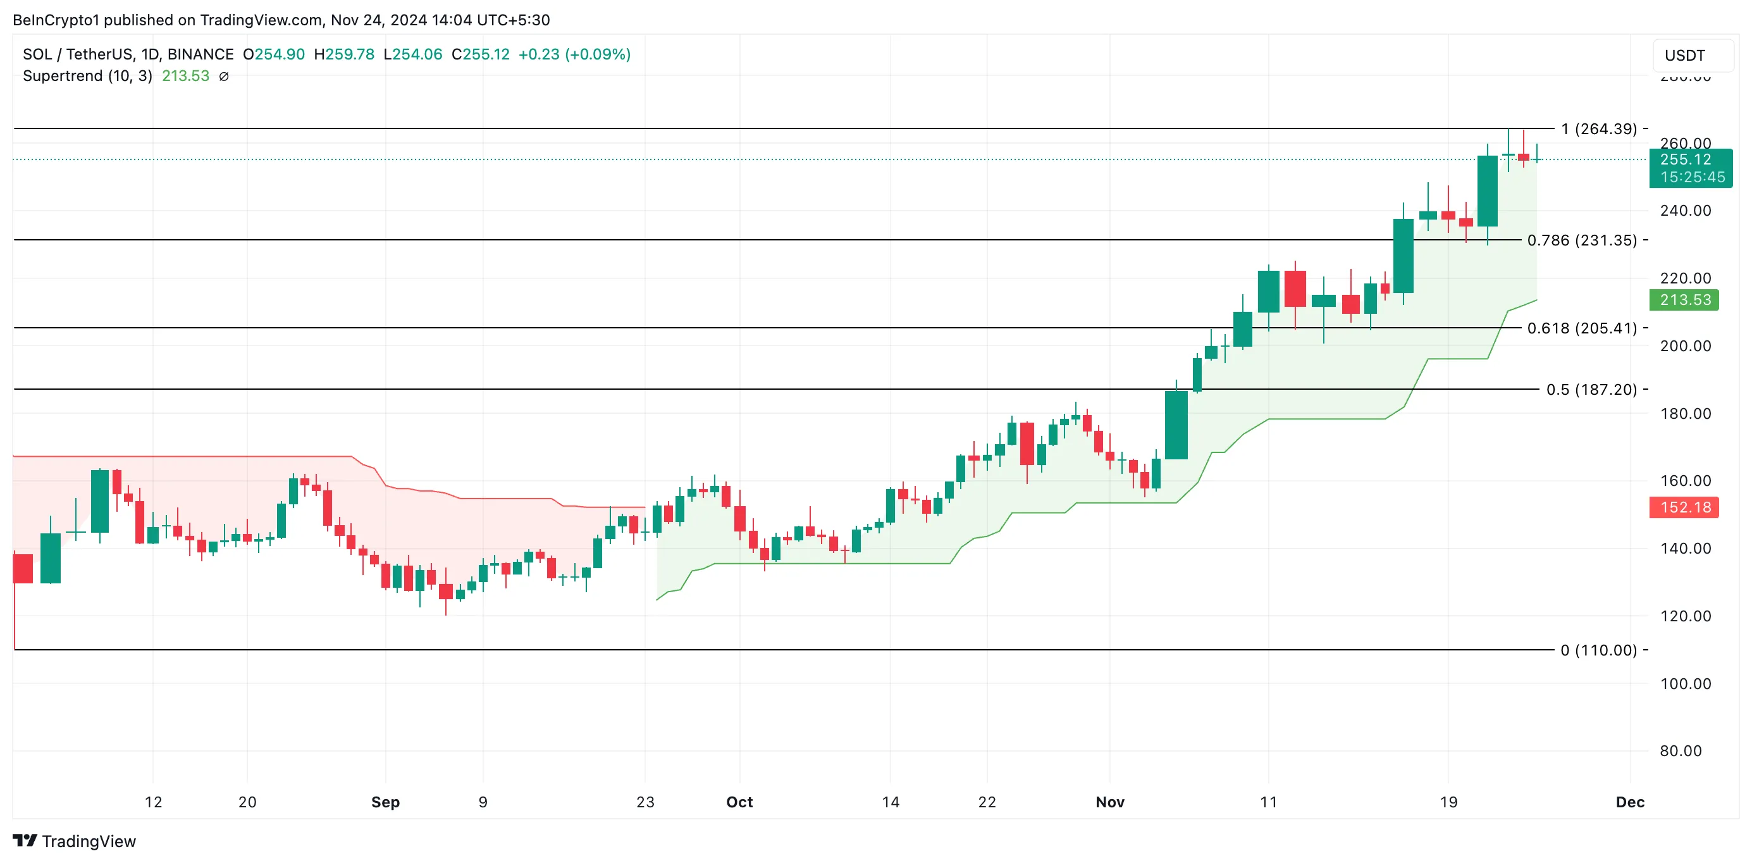Click the green 213.53 price axis label
The image size is (1752, 863).
[x=1684, y=299]
